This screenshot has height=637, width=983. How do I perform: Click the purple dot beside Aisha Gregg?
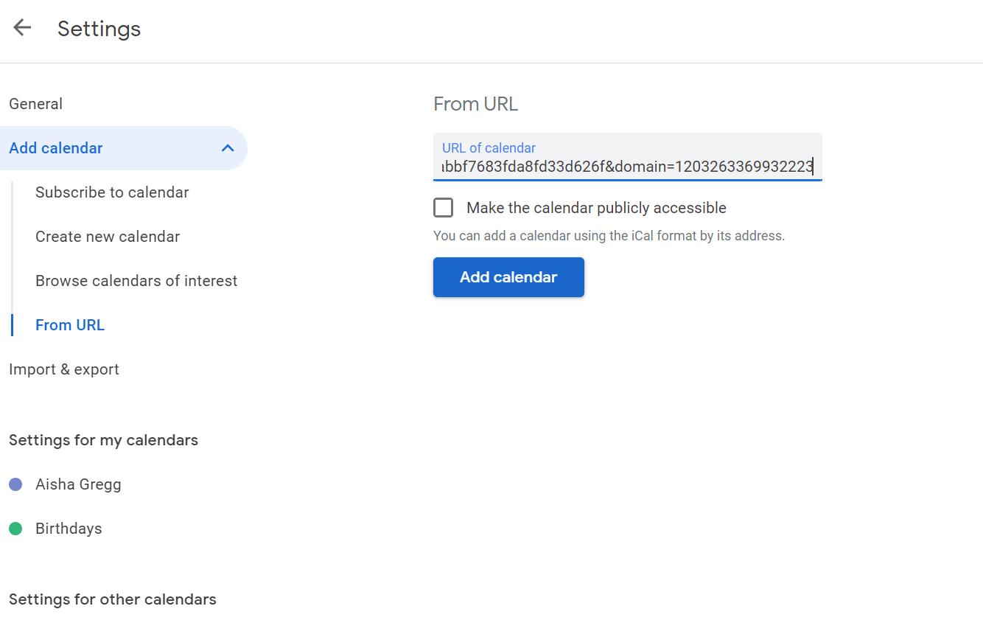(15, 484)
